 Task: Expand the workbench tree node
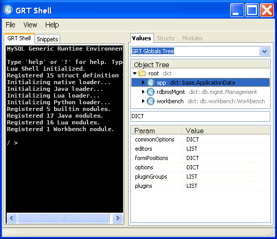point(143,101)
